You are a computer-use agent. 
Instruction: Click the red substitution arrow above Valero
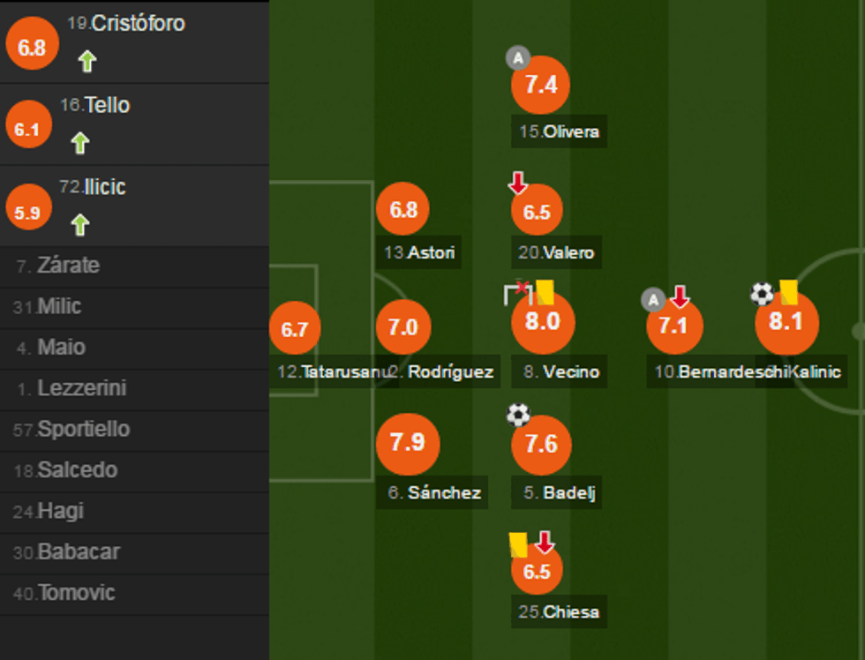point(518,183)
